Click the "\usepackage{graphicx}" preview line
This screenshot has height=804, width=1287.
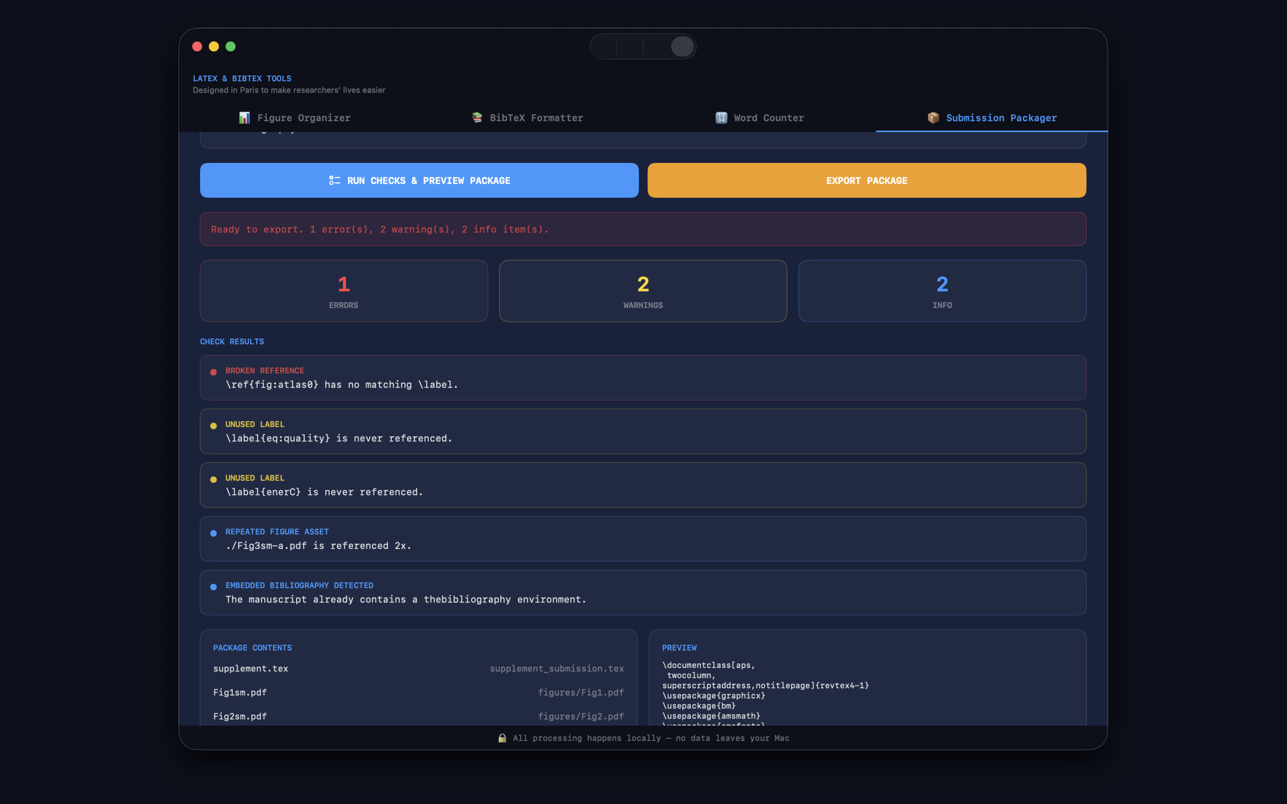coord(714,695)
